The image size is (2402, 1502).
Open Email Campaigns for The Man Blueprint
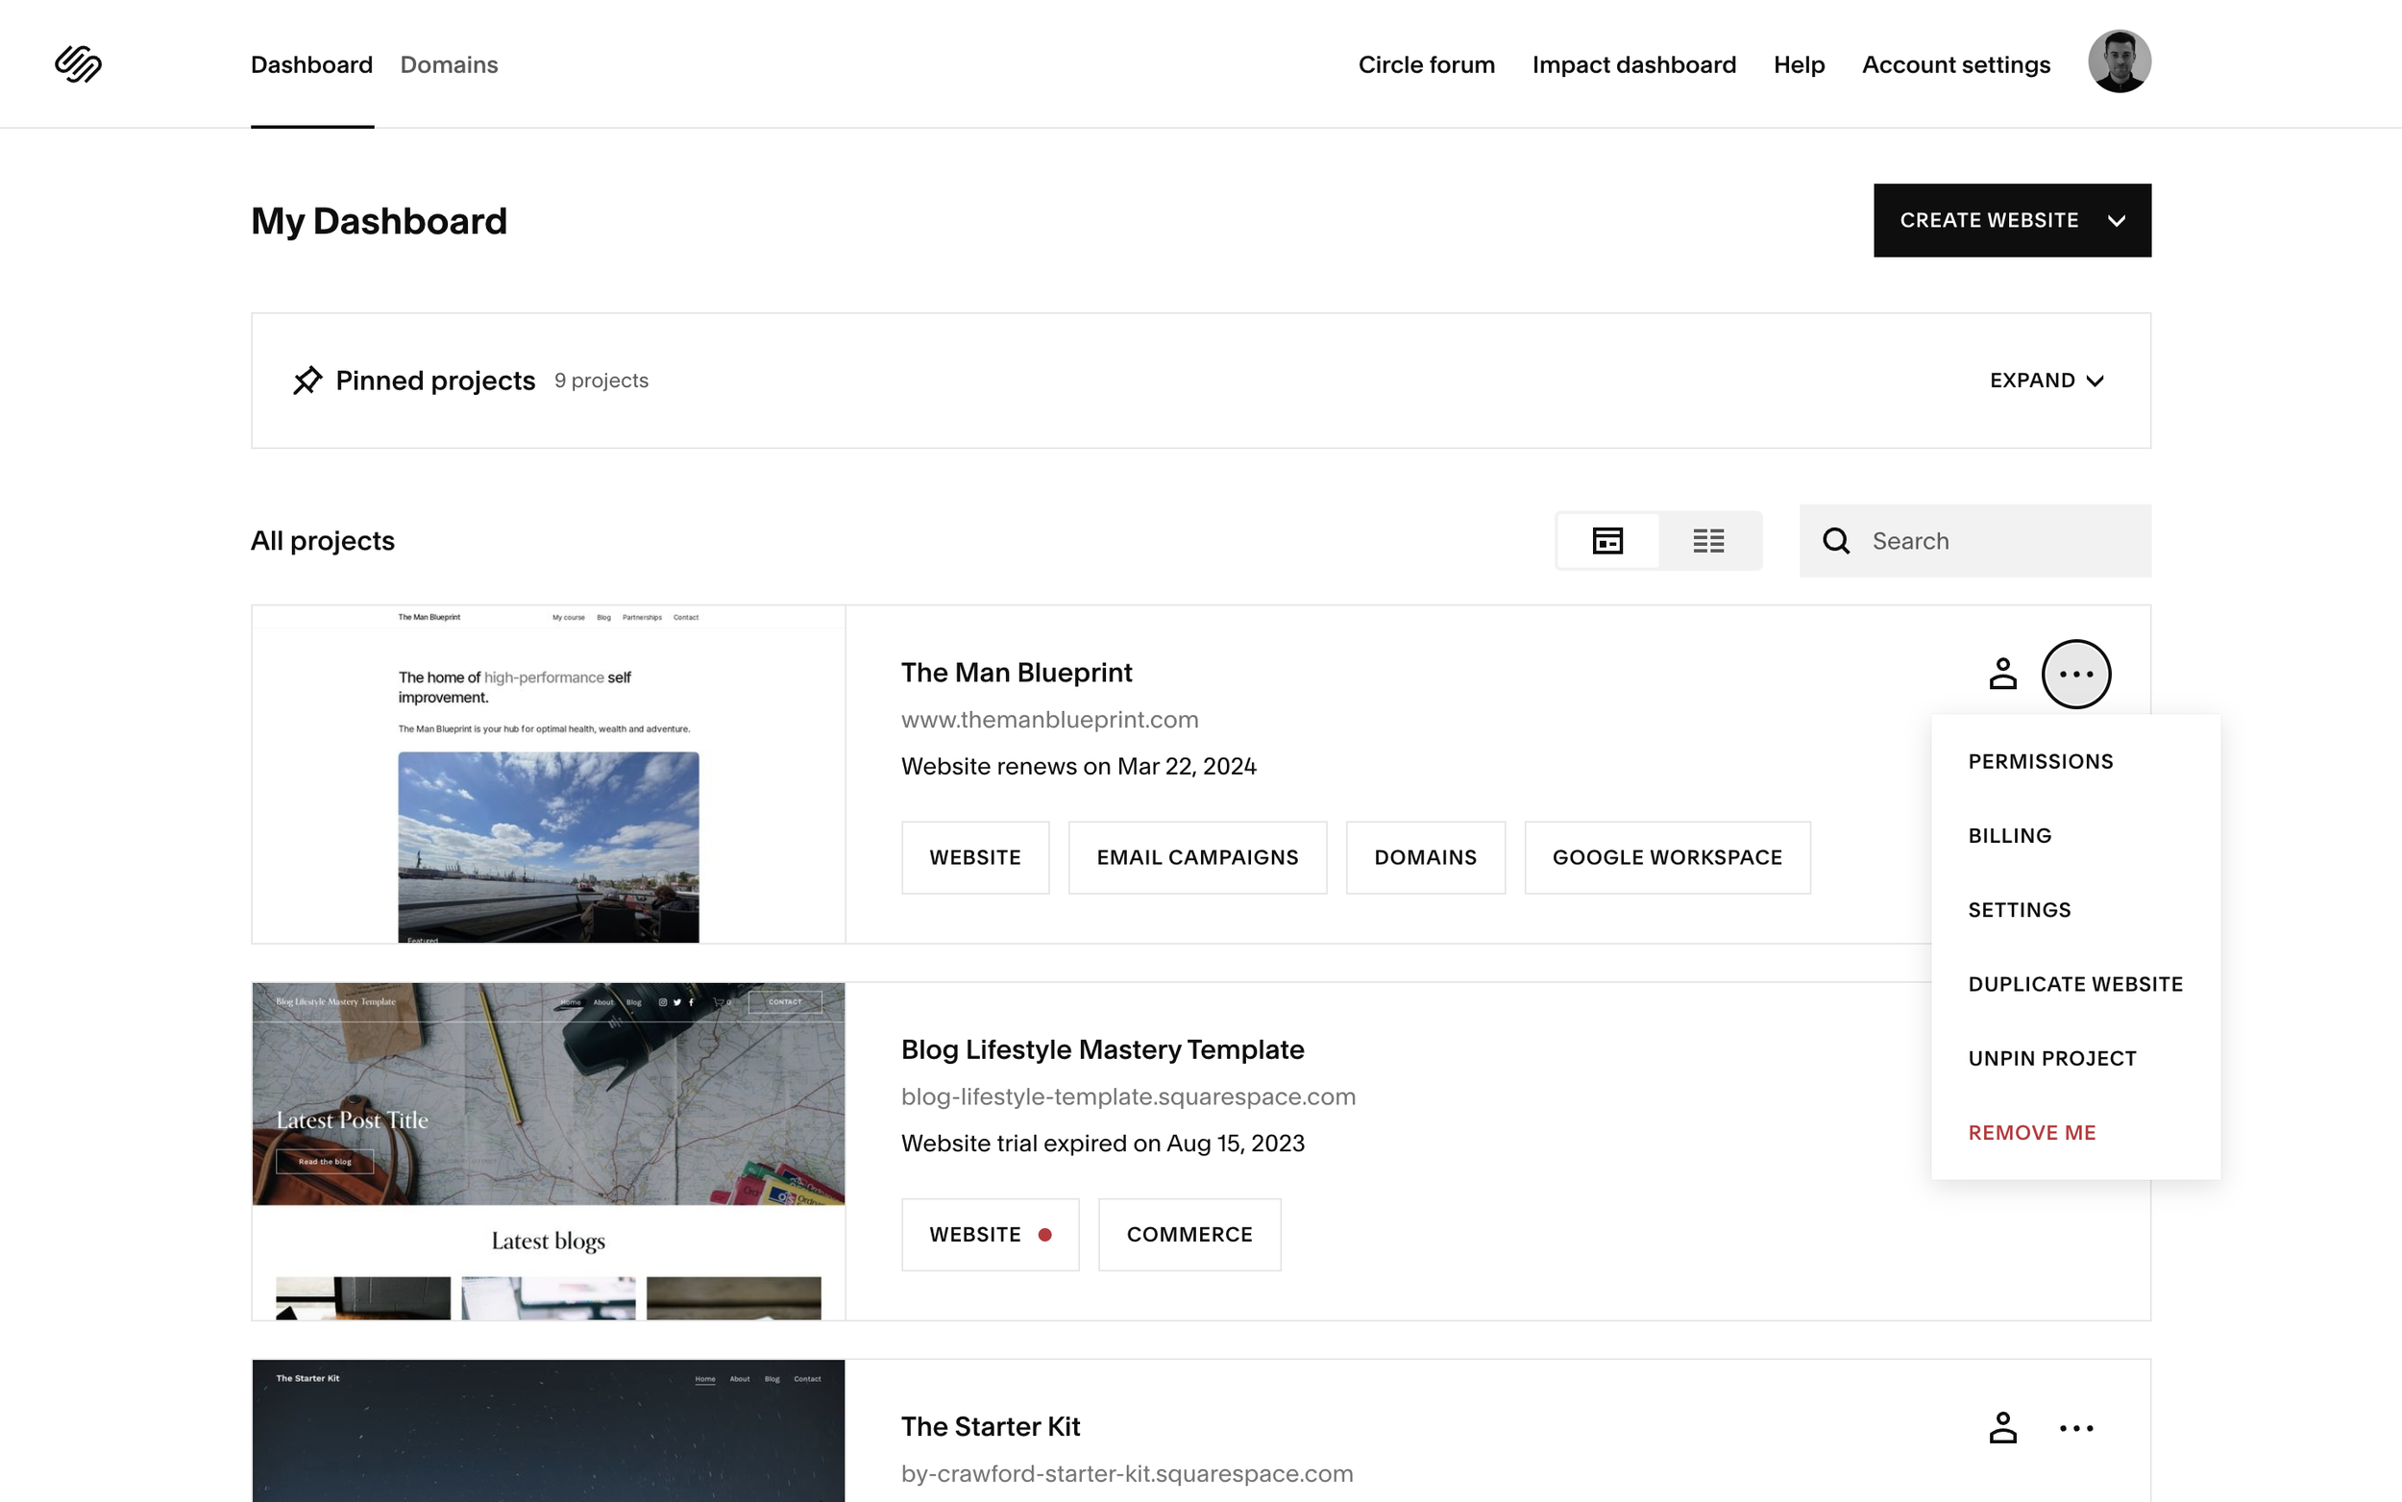[1196, 857]
